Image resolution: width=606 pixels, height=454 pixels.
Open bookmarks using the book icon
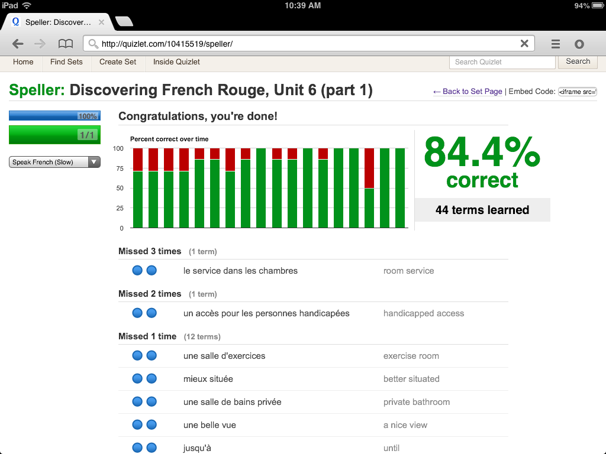[x=65, y=43]
